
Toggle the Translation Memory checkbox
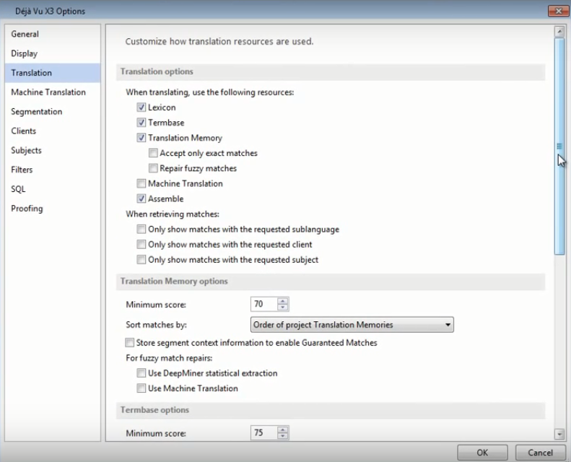141,138
